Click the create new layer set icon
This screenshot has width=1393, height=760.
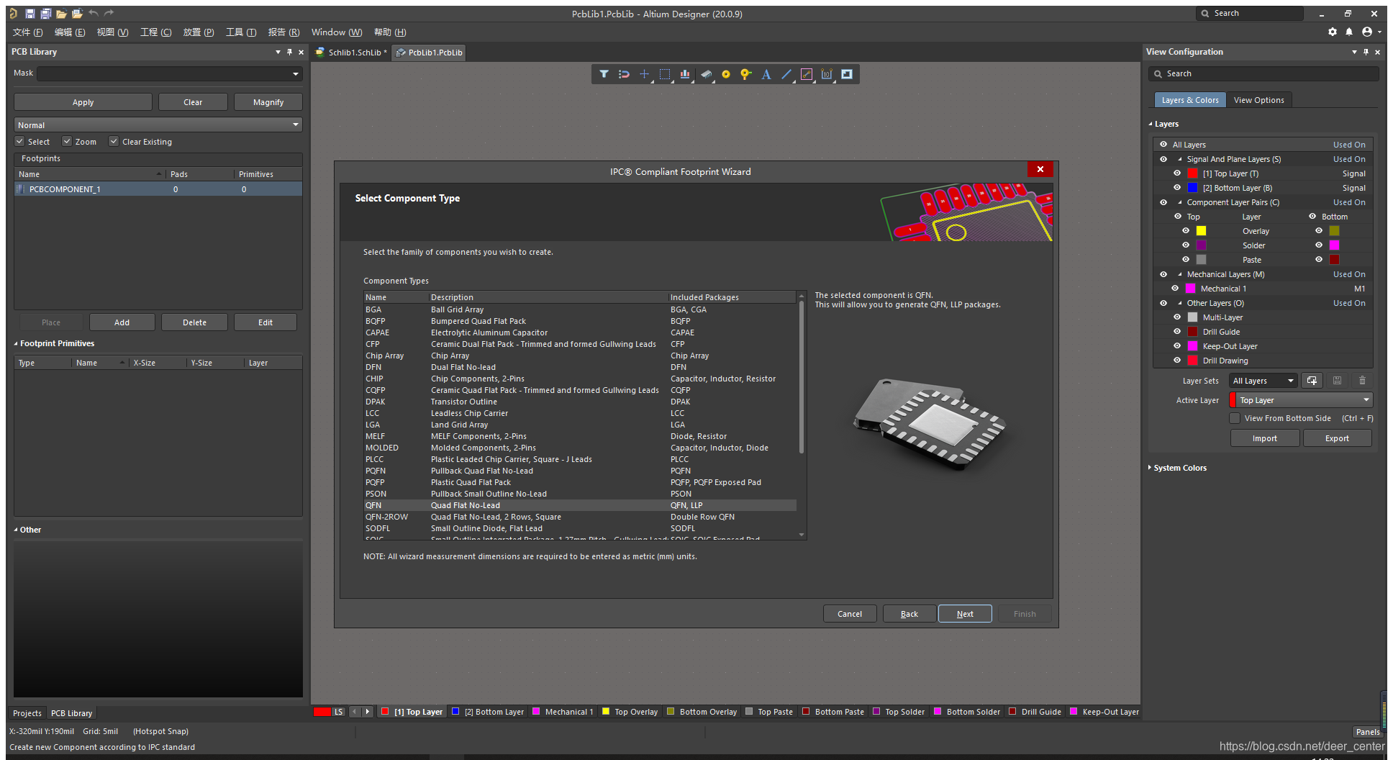(1312, 381)
